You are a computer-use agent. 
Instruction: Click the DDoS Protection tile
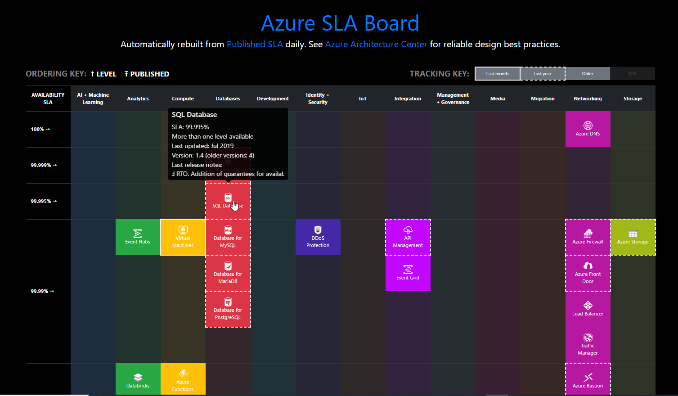click(x=318, y=237)
